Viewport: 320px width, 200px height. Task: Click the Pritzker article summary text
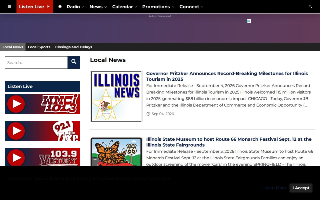click(x=229, y=95)
